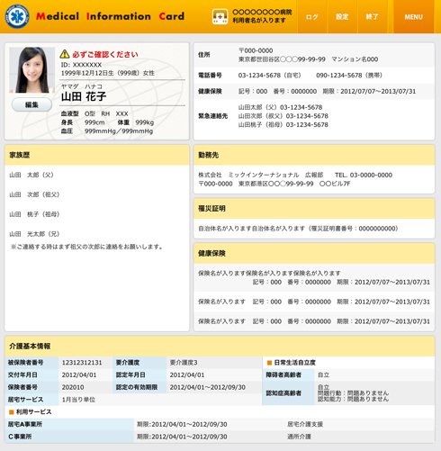
Task: Select the 勤務先 section header
Action: click(314, 155)
